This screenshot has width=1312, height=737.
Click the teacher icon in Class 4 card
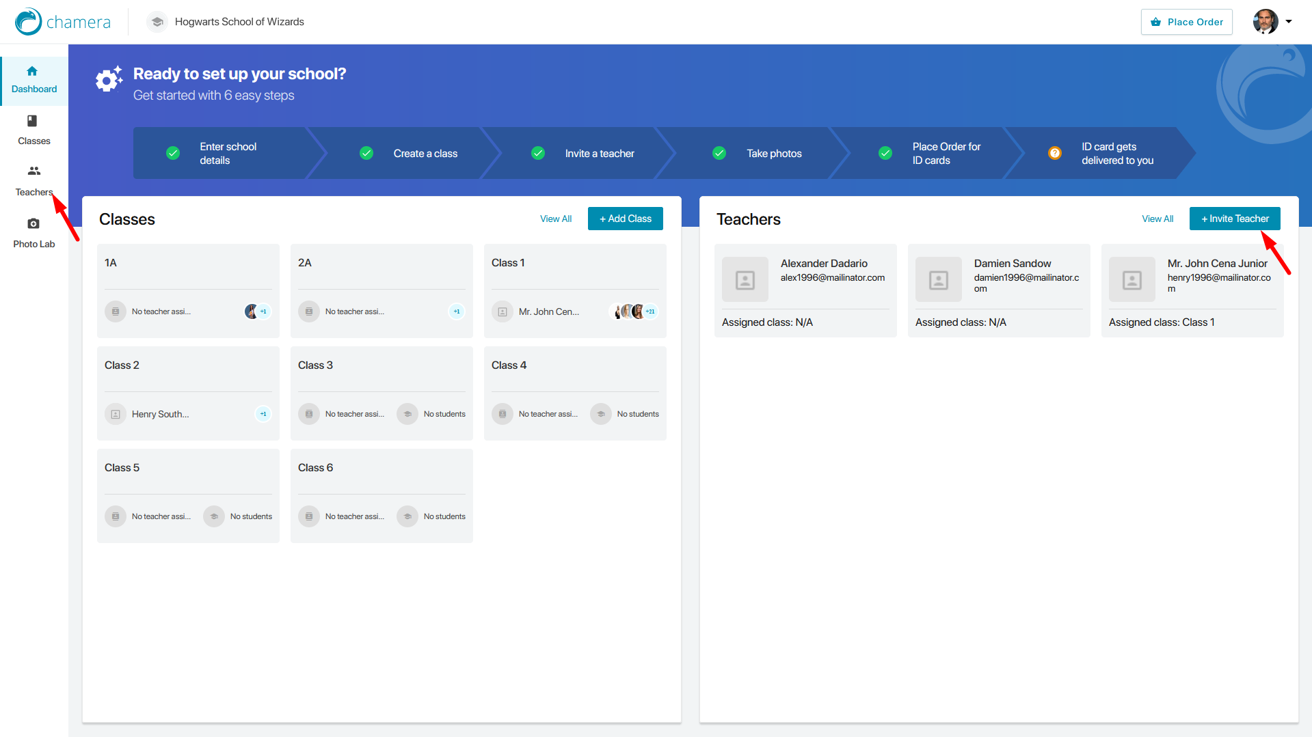coord(503,414)
